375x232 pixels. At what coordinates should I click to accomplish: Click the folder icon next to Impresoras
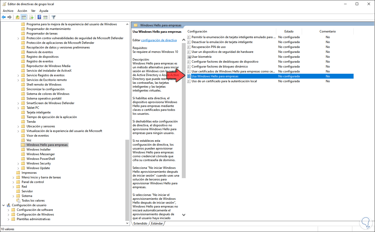pos(18,173)
